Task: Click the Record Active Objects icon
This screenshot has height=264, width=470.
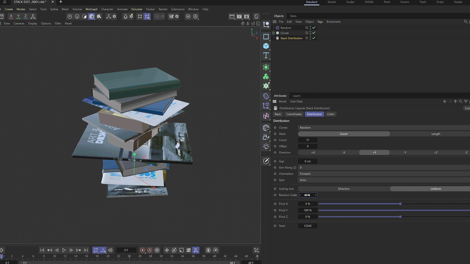Action: [142, 250]
